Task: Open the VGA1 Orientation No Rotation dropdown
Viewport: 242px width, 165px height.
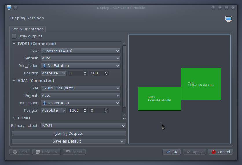Action: (80, 103)
